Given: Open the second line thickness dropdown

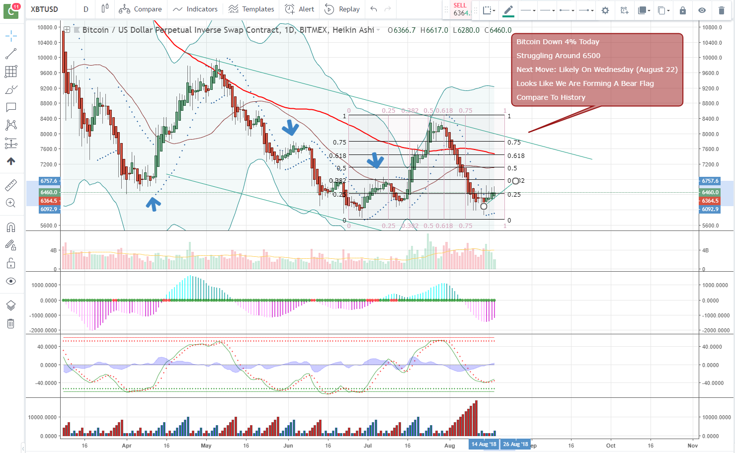Looking at the screenshot, I should click(547, 10).
